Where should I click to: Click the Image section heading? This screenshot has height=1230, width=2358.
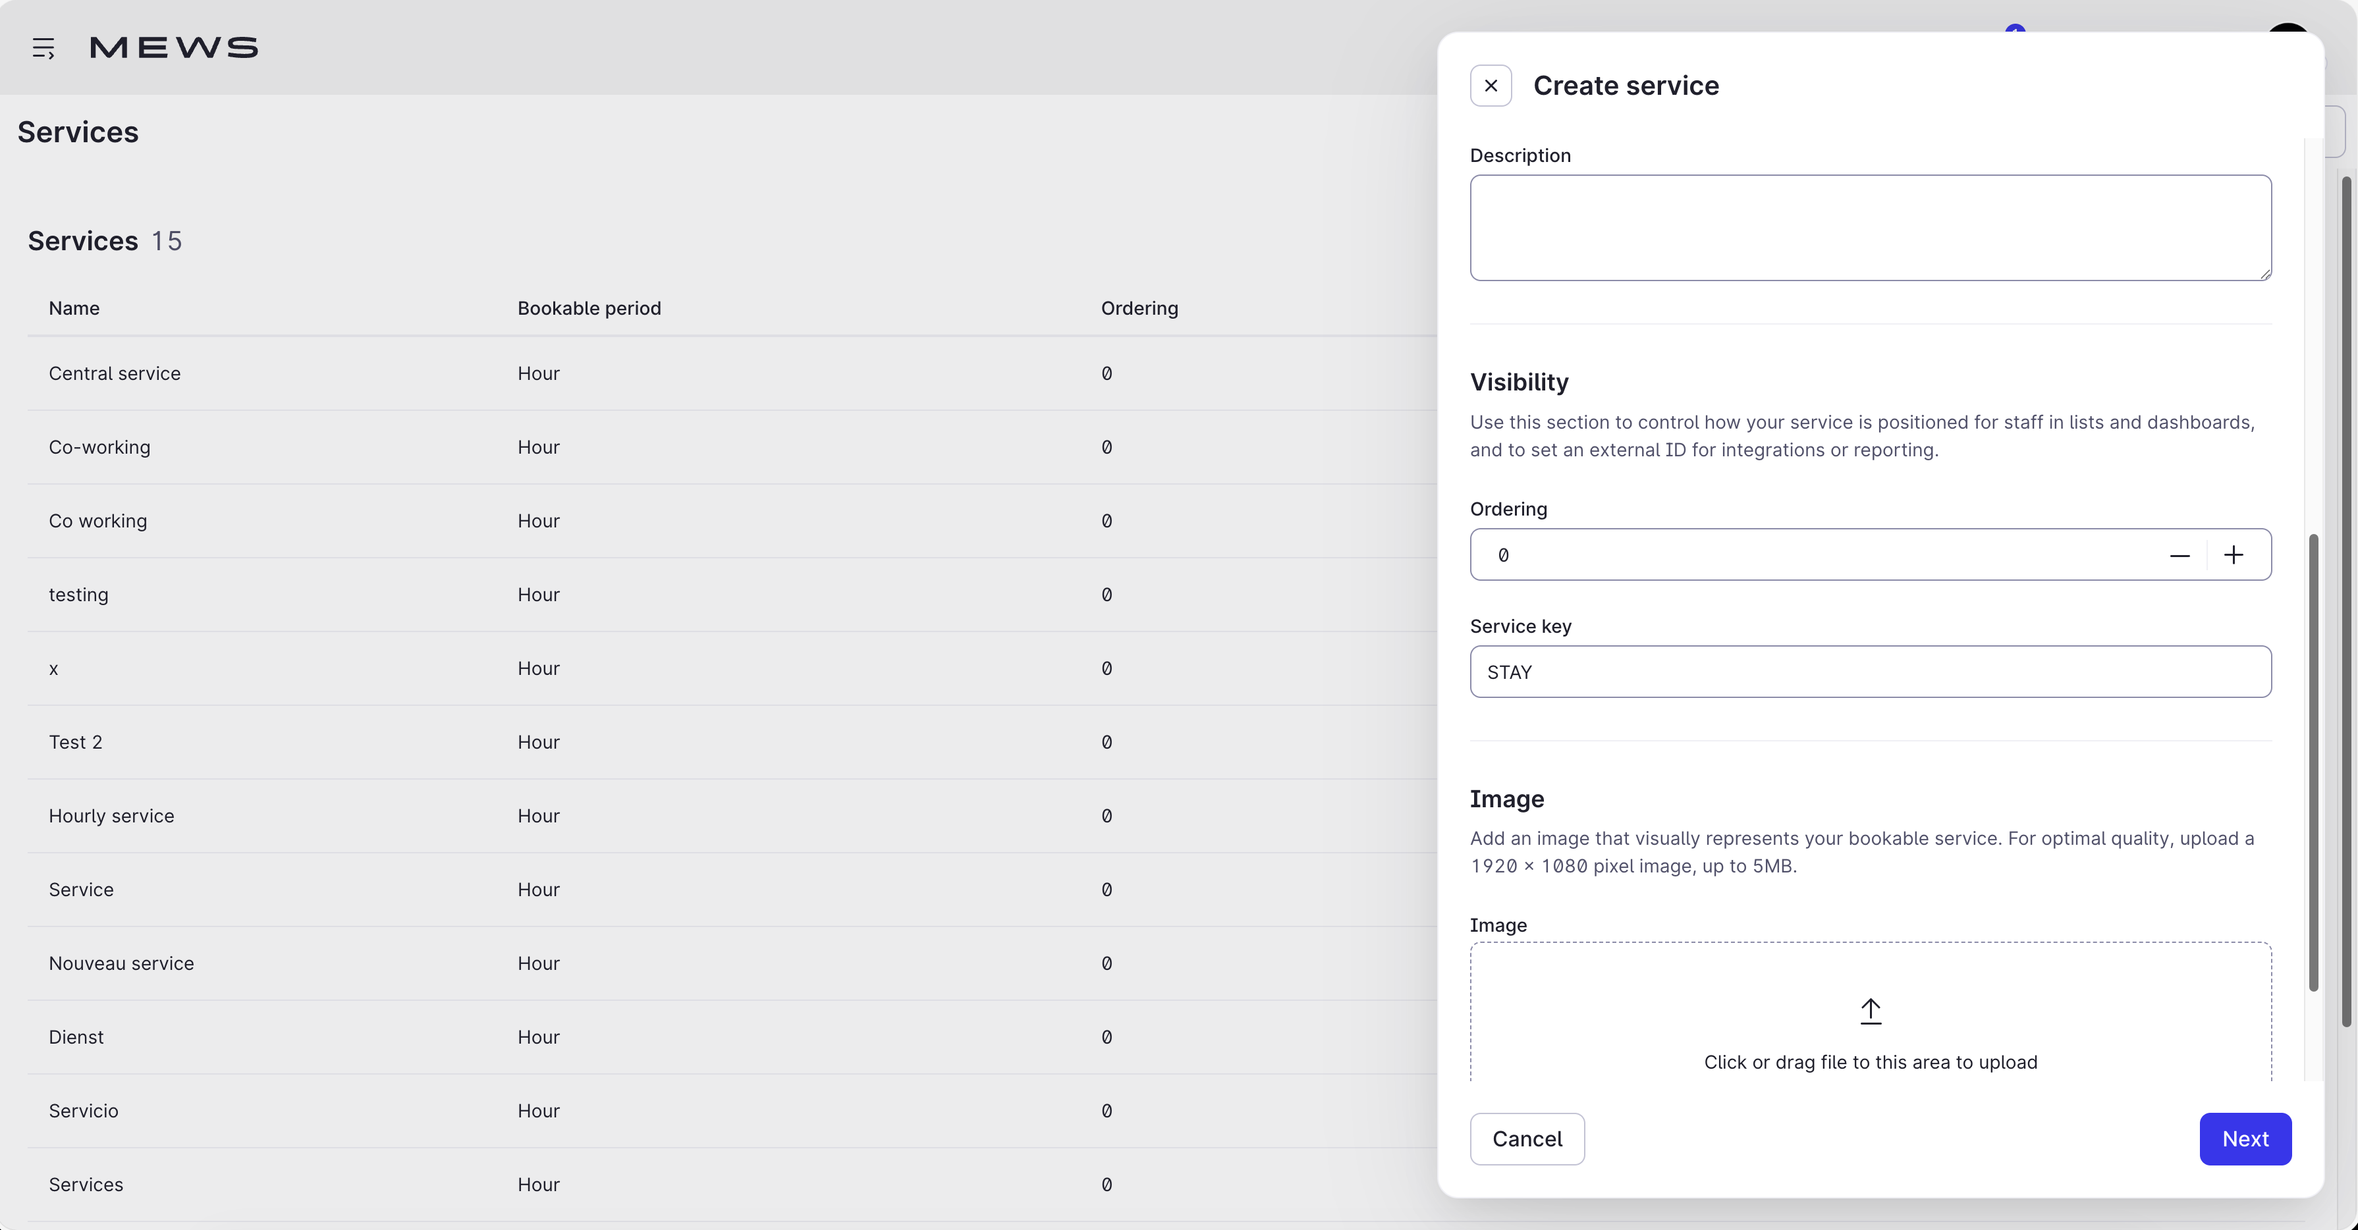click(x=1507, y=799)
